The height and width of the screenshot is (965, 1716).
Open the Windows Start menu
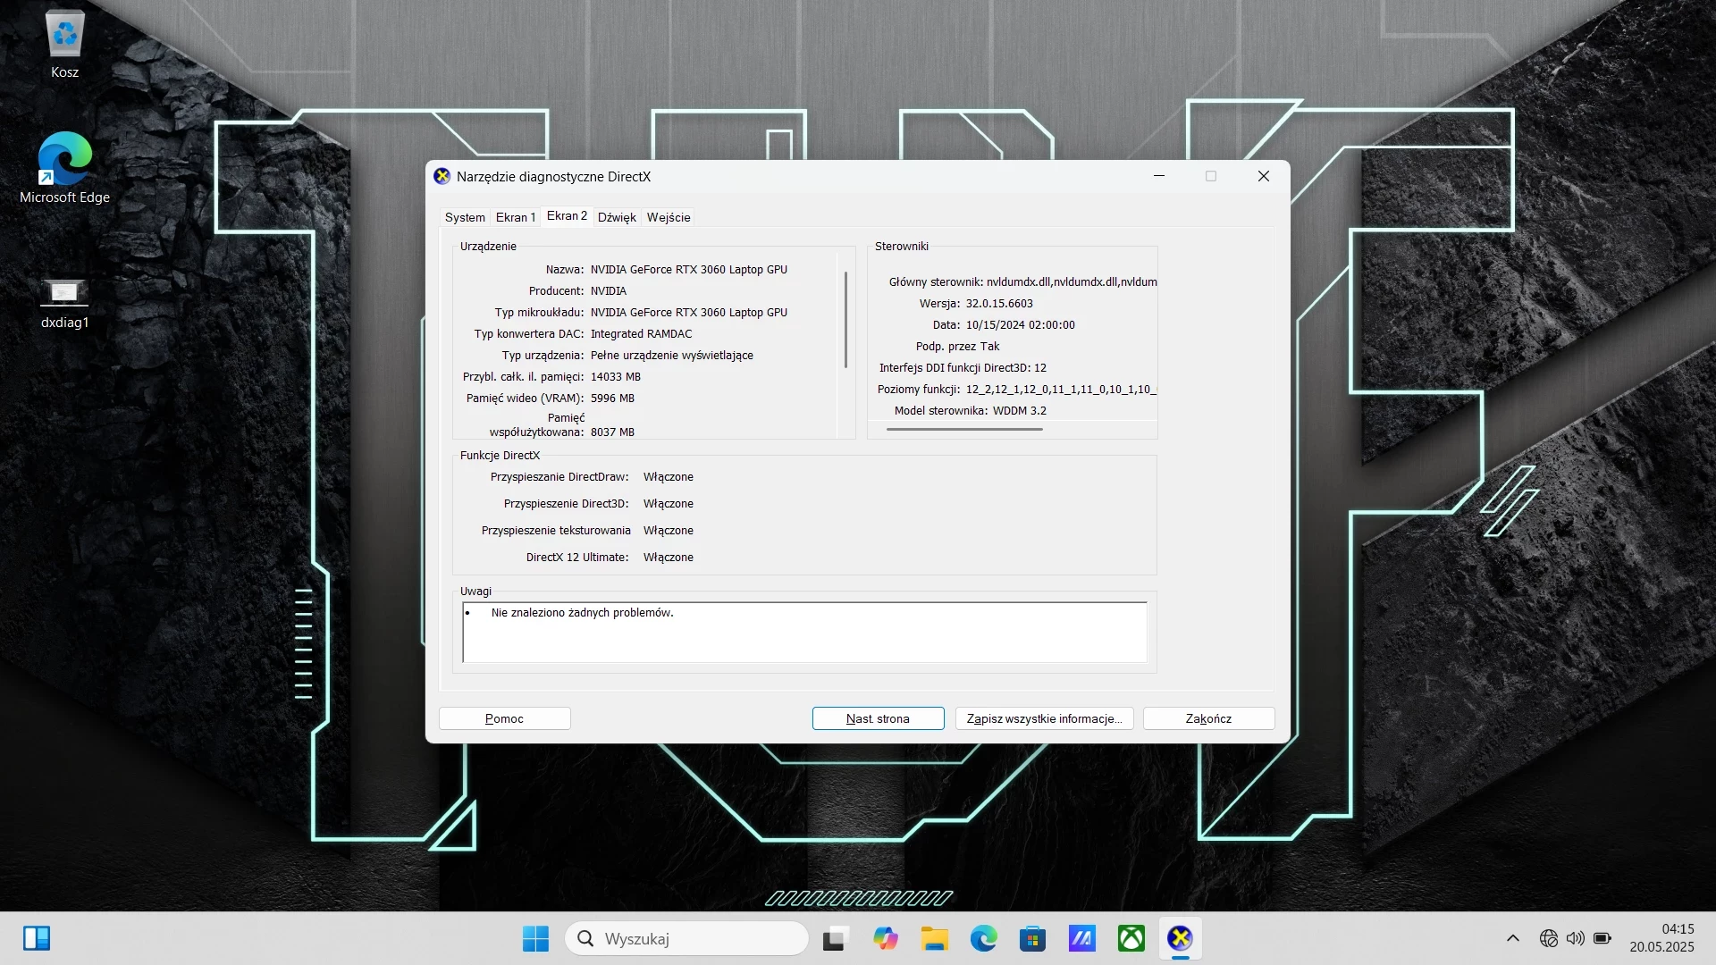[535, 938]
